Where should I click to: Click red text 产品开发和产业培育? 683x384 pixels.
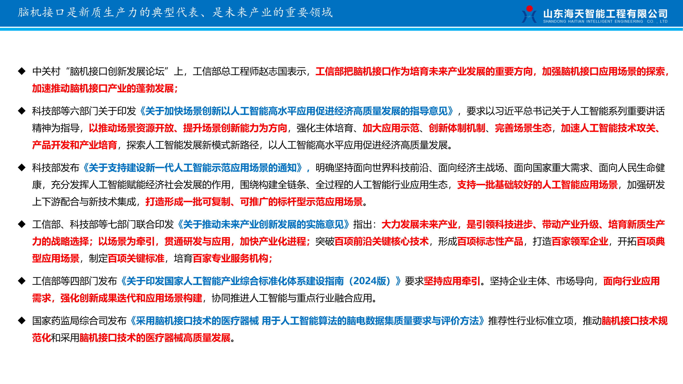pos(75,145)
